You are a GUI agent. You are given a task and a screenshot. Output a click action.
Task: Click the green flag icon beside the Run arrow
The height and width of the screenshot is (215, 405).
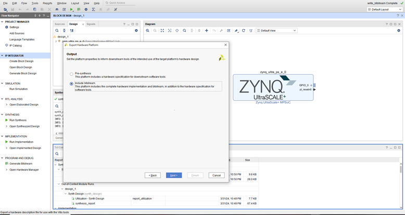coord(79,9)
